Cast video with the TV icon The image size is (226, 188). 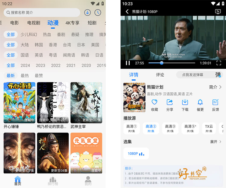(218, 11)
